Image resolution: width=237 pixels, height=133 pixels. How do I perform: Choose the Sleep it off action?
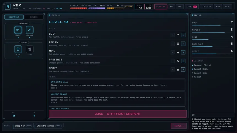[x=23, y=126]
